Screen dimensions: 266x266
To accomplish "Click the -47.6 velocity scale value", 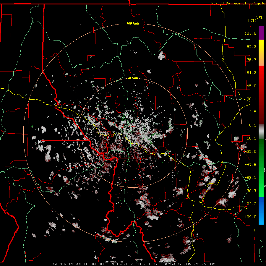I will (250, 165).
